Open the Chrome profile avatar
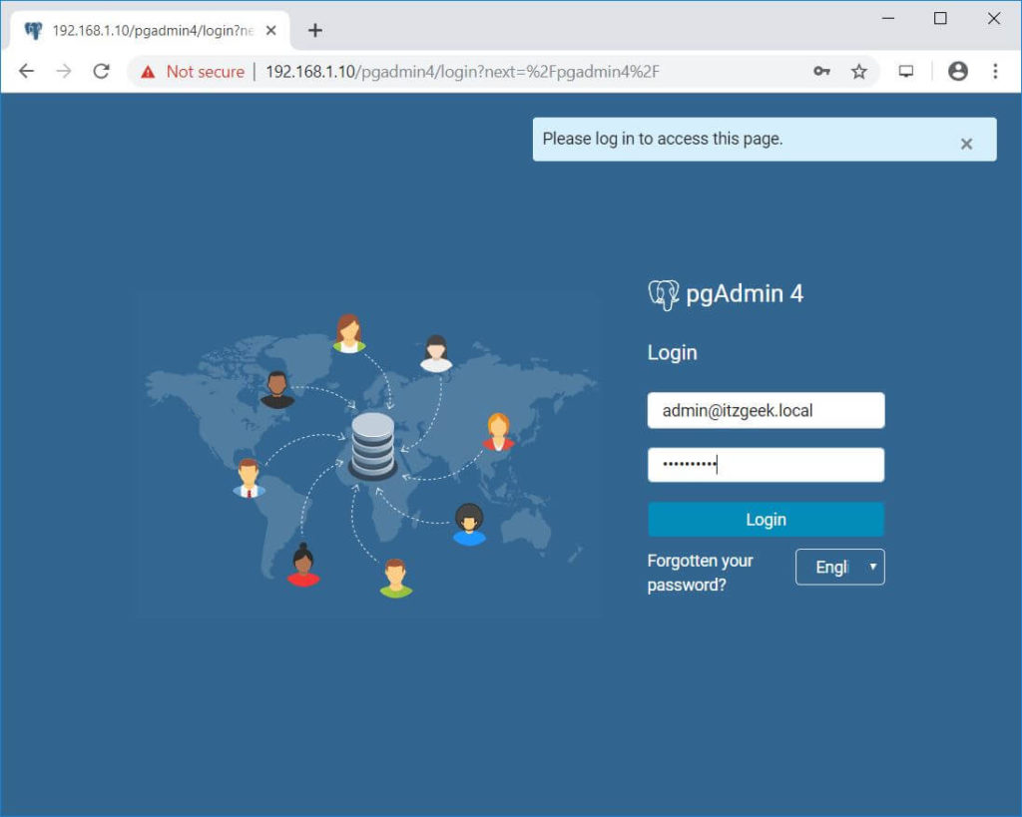The height and width of the screenshot is (817, 1022). pos(957,71)
